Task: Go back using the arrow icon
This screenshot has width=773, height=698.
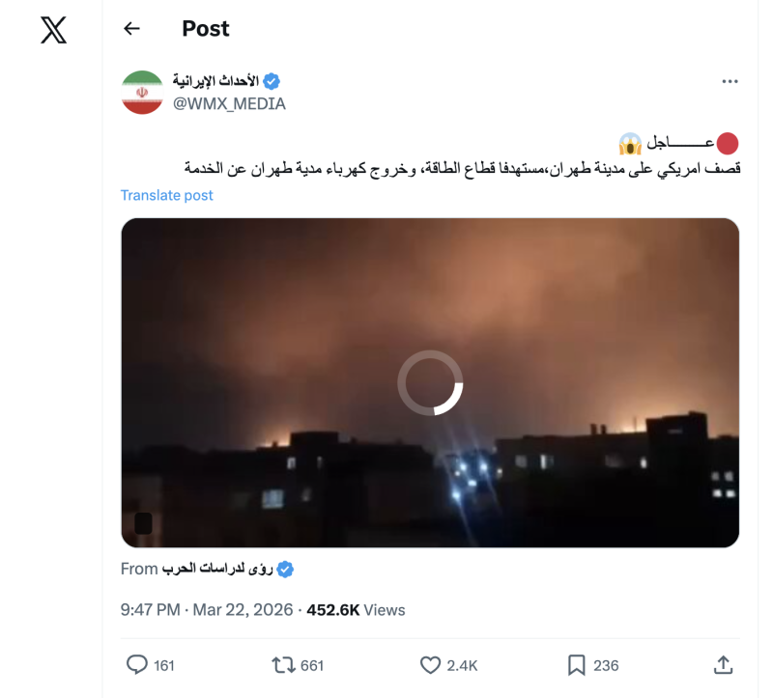Action: 131,29
